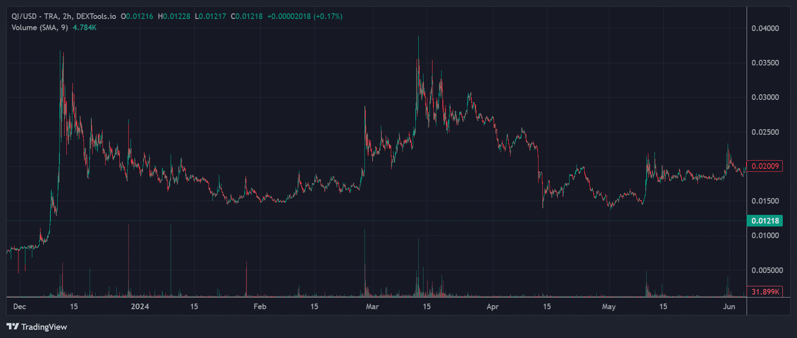Click the close value C0.01218

click(247, 16)
